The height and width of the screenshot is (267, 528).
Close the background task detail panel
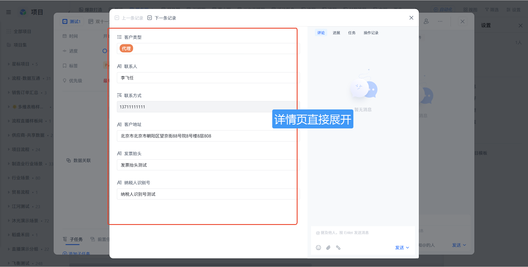coord(463,21)
